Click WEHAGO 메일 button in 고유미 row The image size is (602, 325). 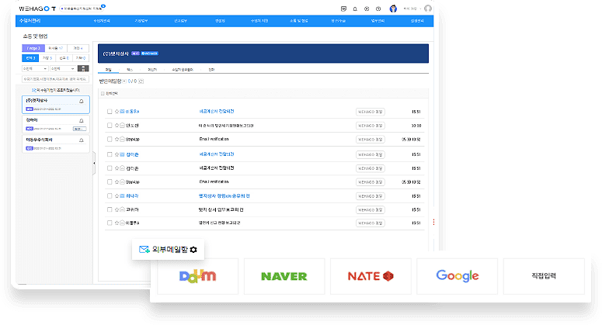(370, 210)
